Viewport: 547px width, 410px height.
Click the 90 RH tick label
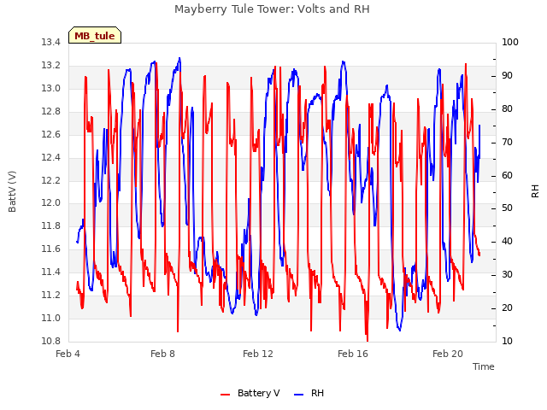(507, 76)
